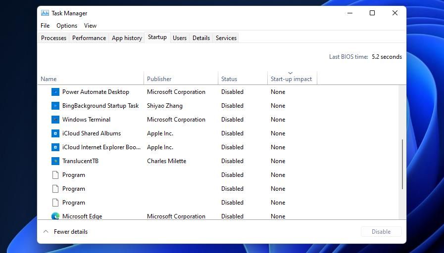The image size is (444, 253).
Task: Click the Shiyao Zhang publisher cell
Action: click(x=165, y=106)
